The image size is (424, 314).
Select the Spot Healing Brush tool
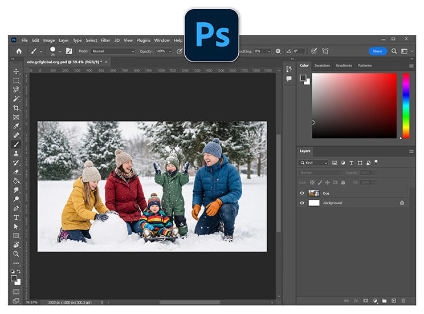click(16, 135)
